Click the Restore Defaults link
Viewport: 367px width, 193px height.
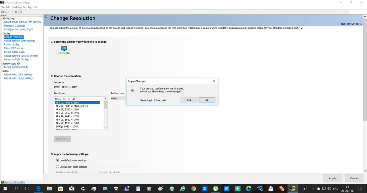(351, 24)
